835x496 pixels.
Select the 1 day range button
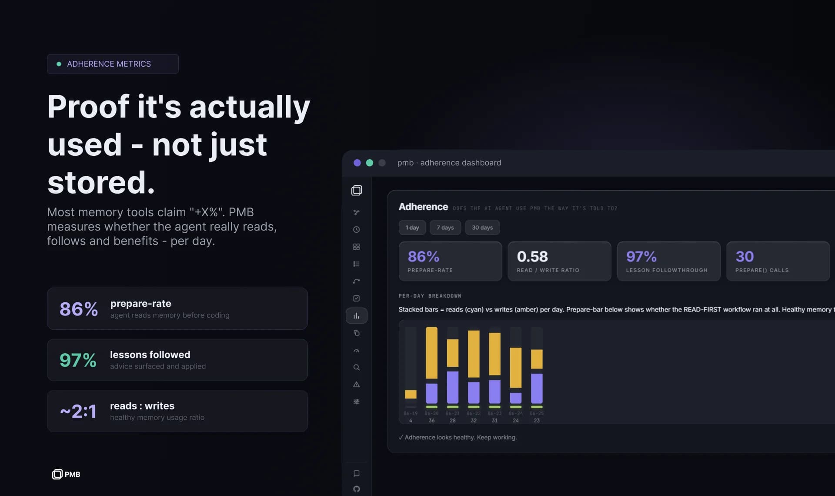[x=412, y=228]
